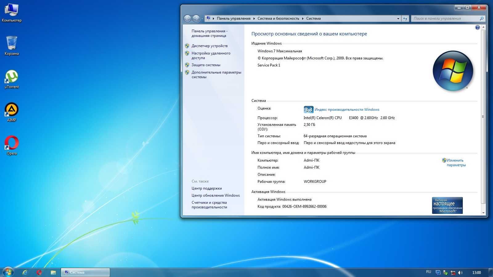Viewport: 493px width, 277px height.
Task: Select the Корзина recycle bin icon
Action: click(x=12, y=46)
